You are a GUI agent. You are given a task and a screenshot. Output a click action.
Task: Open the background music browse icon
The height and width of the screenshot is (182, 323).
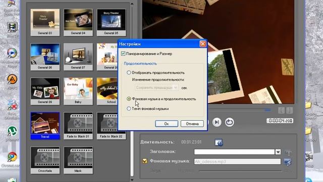click(288, 162)
